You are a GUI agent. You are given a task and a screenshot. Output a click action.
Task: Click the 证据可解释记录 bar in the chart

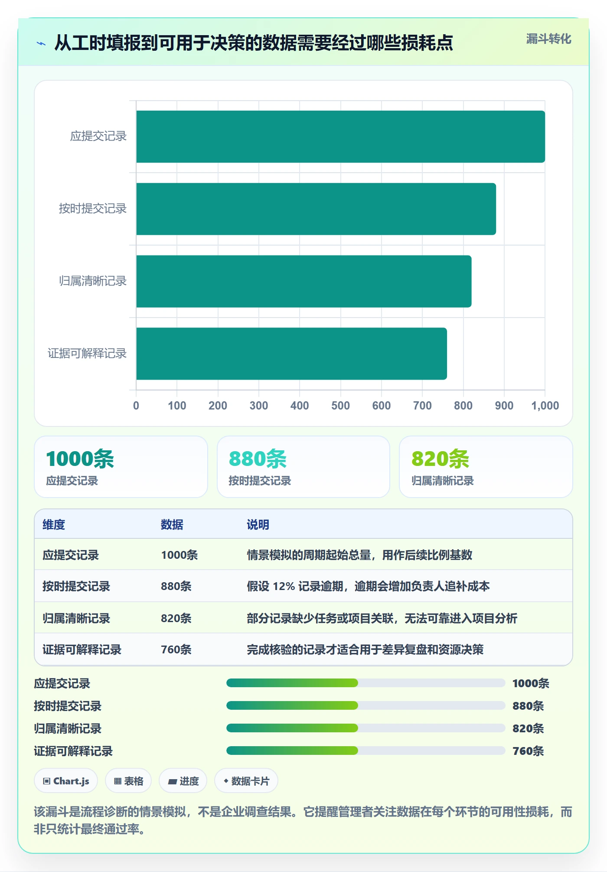[x=291, y=354]
